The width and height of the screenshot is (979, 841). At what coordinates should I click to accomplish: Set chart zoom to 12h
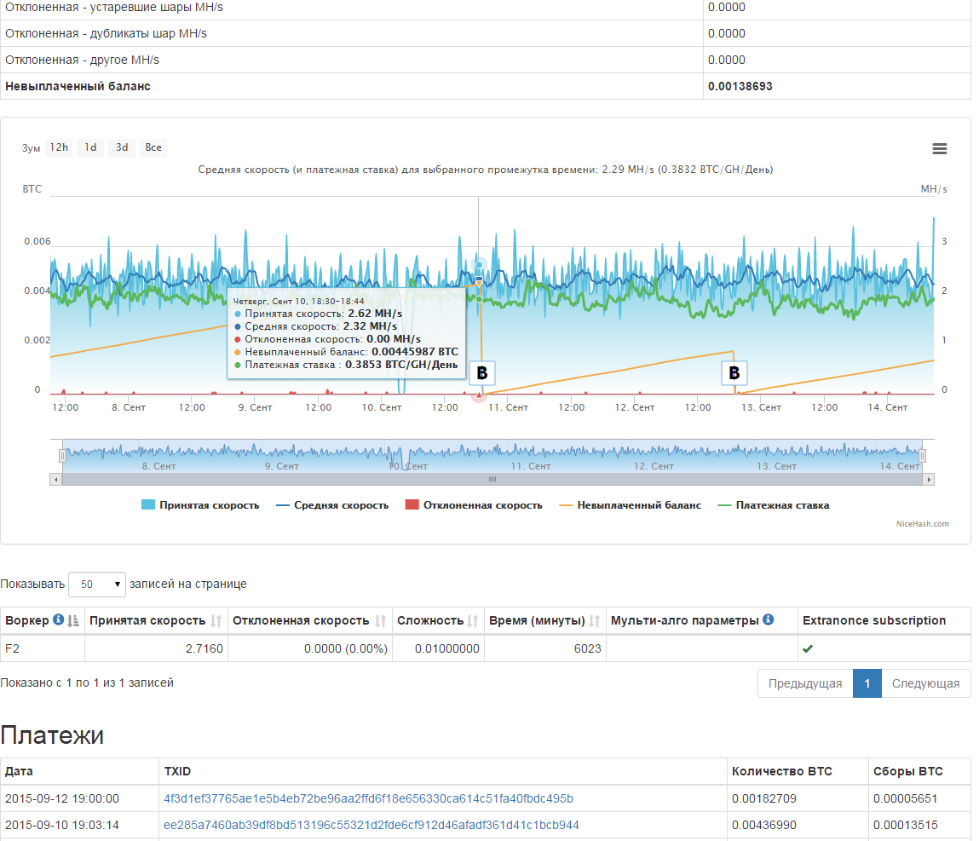pos(59,147)
